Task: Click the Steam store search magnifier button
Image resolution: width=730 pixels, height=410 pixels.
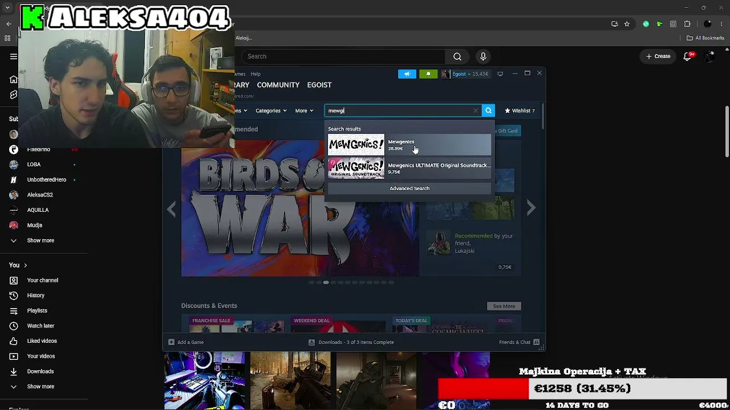Action: point(488,110)
